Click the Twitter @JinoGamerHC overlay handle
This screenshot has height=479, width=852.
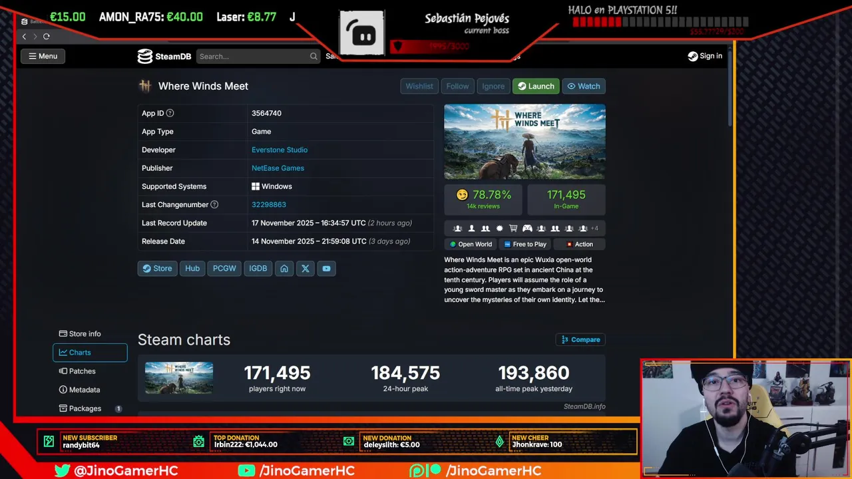pos(116,470)
